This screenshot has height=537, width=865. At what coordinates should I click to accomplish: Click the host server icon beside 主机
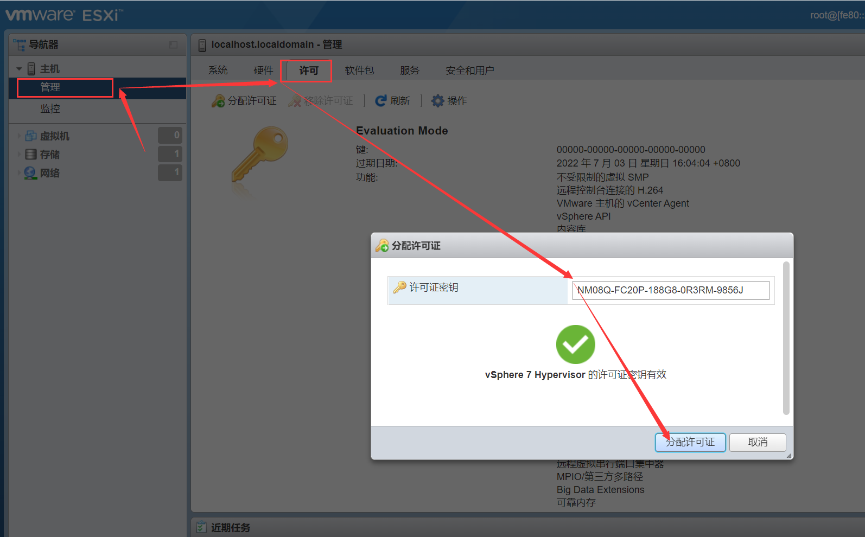coord(31,69)
